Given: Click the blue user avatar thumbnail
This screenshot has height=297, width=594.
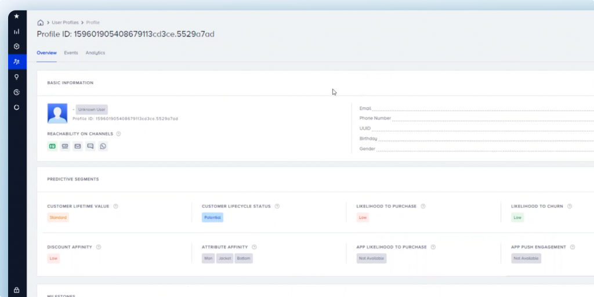Looking at the screenshot, I should (x=57, y=113).
